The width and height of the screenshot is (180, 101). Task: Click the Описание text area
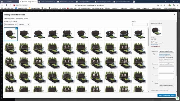[166, 76]
